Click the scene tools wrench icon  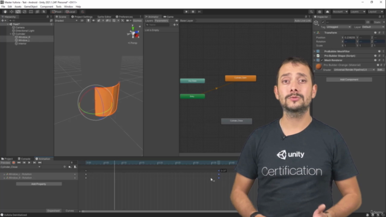click(x=122, y=20)
